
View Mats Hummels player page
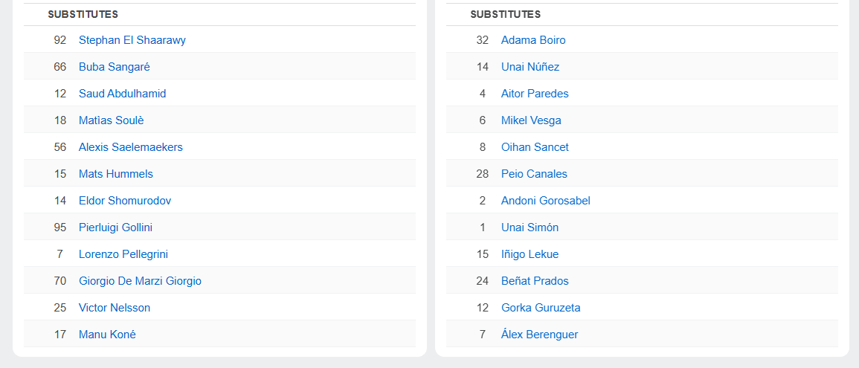[115, 174]
